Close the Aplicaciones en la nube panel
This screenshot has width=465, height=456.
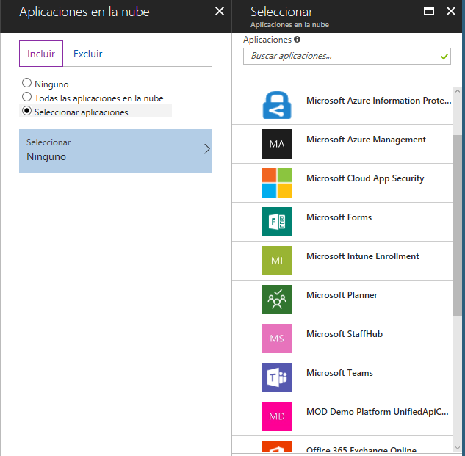pos(219,11)
